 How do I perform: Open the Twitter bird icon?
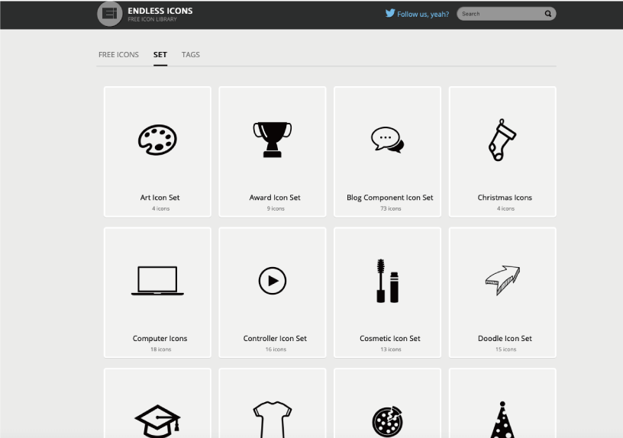(390, 13)
